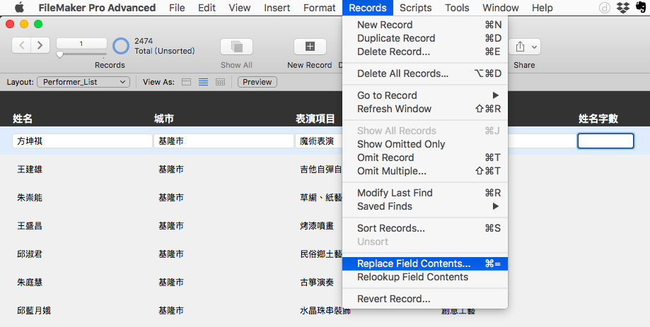Click the 姓名字數 column header

(x=598, y=119)
